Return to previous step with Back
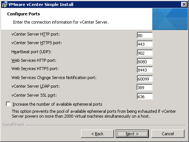 pos(97,134)
